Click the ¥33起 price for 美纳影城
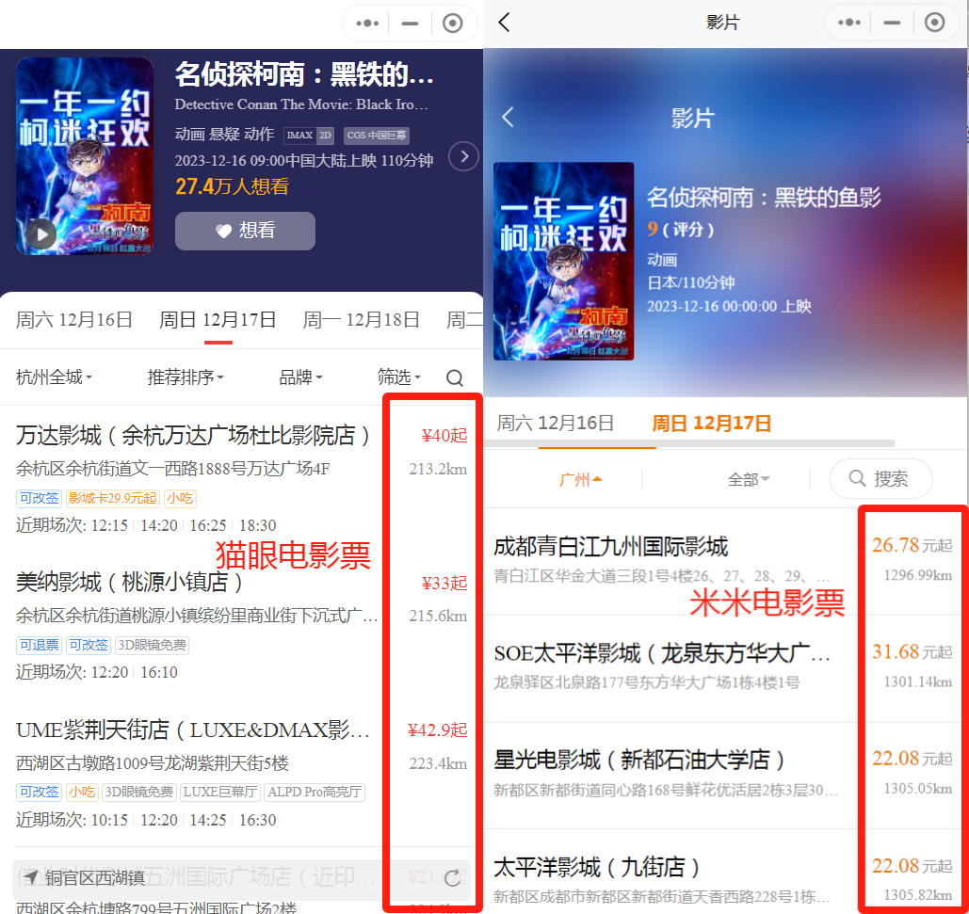 click(x=444, y=583)
